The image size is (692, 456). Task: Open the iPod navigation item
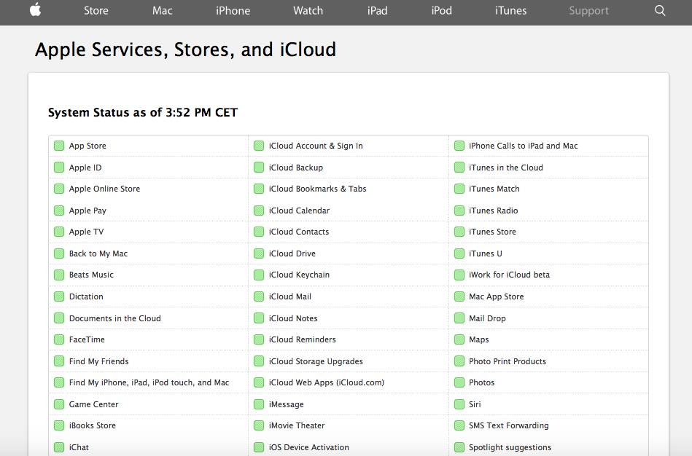[x=442, y=11]
